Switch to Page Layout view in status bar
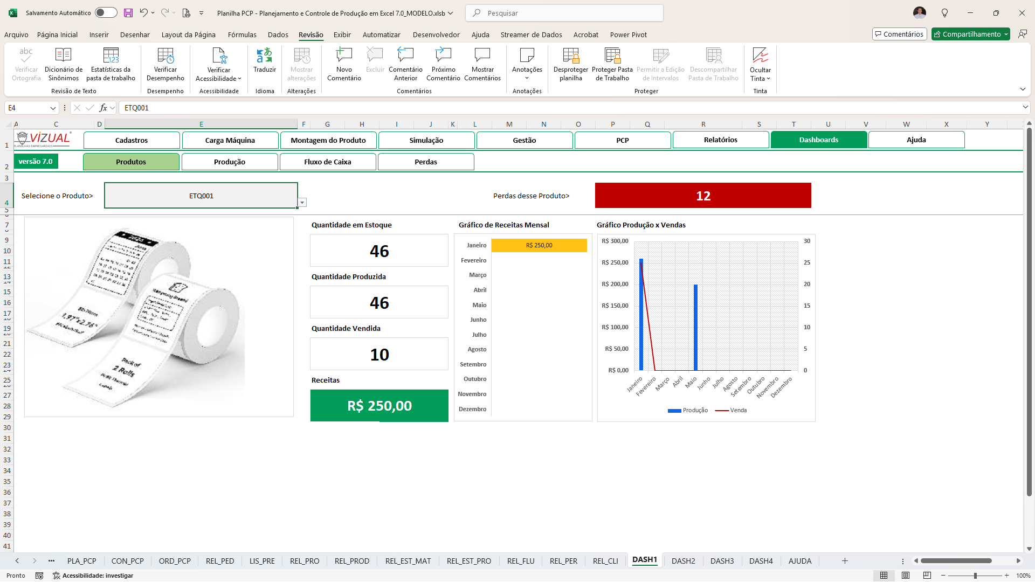The image size is (1035, 582). click(x=906, y=576)
